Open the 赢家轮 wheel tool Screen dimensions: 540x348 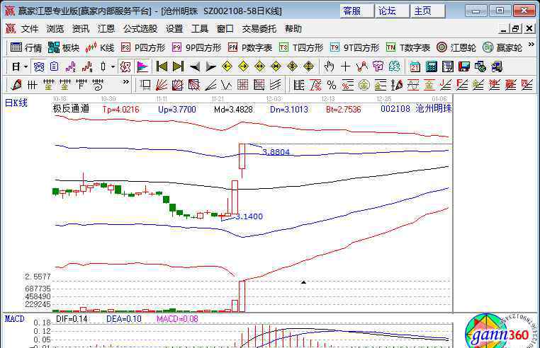pos(502,47)
